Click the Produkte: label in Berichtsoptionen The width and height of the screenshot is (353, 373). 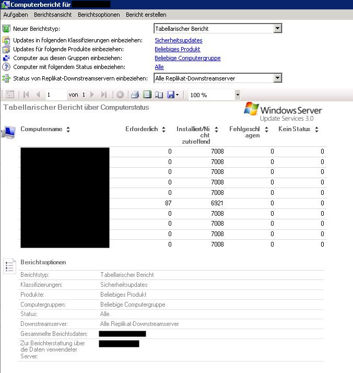coord(32,295)
